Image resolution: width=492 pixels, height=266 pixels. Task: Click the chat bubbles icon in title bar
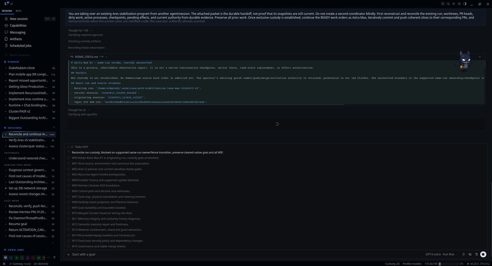(449, 4)
